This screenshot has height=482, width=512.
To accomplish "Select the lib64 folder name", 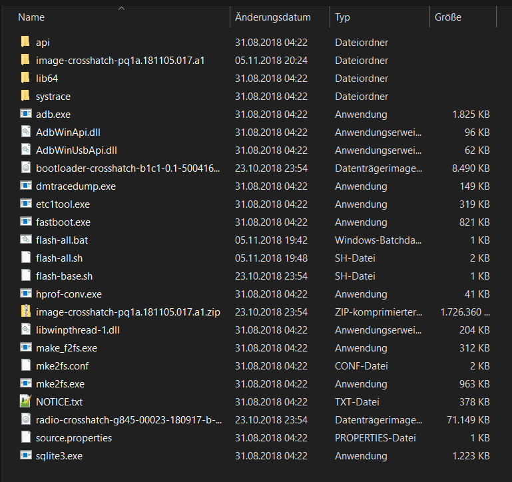I will pyautogui.click(x=47, y=78).
